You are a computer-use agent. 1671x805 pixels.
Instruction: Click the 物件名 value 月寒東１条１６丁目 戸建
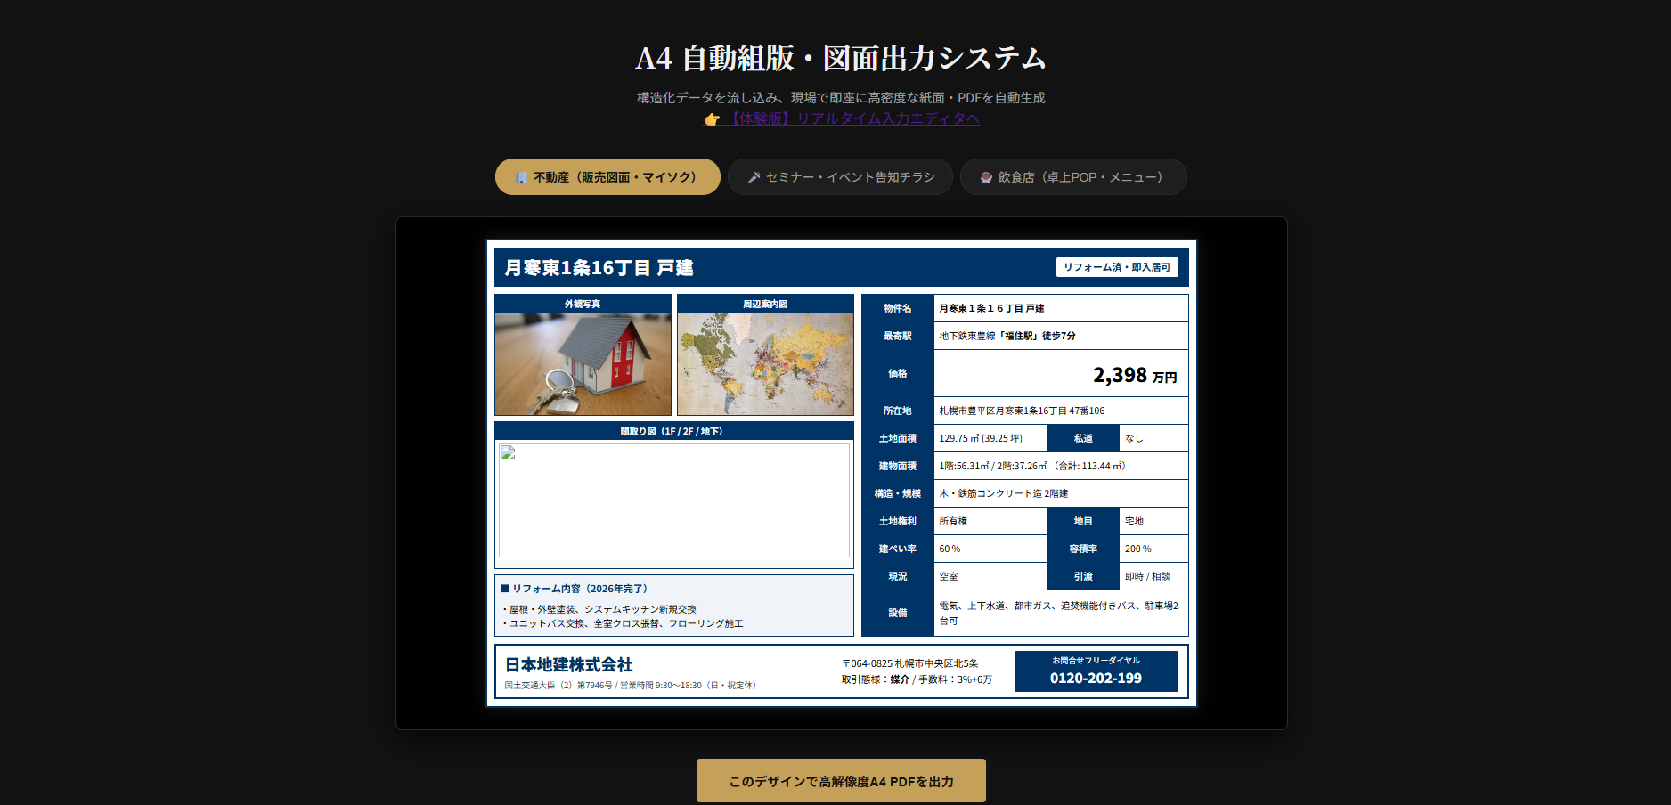pos(991,308)
